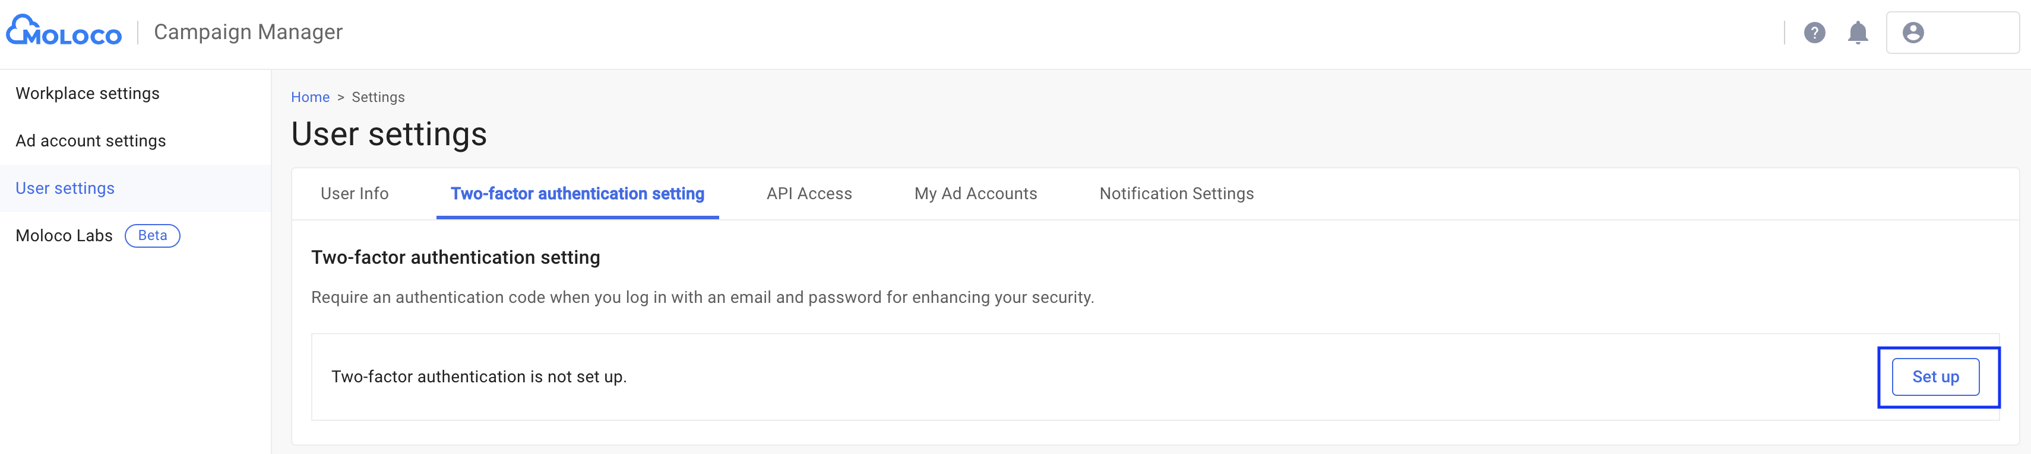Click the Set up button
Screen dimensions: 2031x454
(x=1935, y=377)
